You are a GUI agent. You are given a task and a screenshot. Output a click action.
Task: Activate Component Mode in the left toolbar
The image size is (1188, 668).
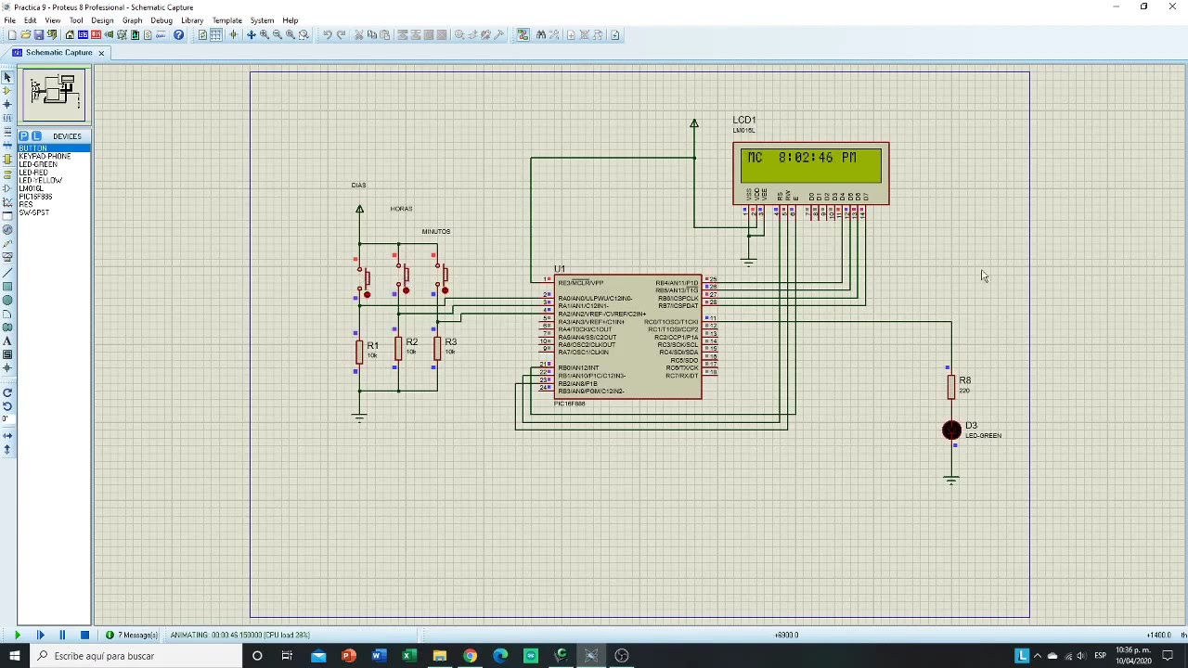[7, 91]
